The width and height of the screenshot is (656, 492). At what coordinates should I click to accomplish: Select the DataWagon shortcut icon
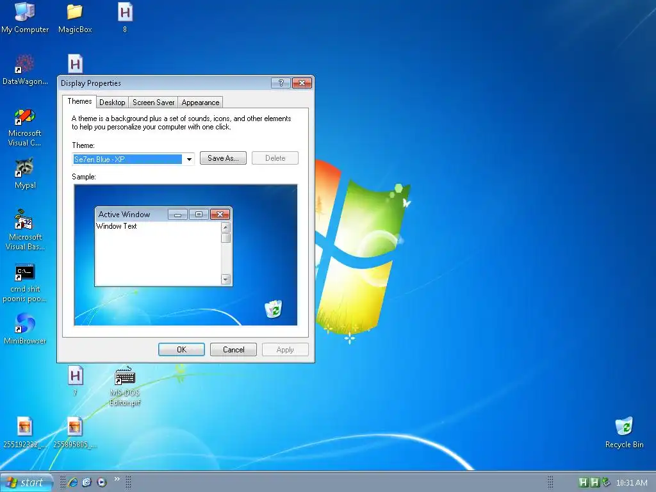point(25,69)
